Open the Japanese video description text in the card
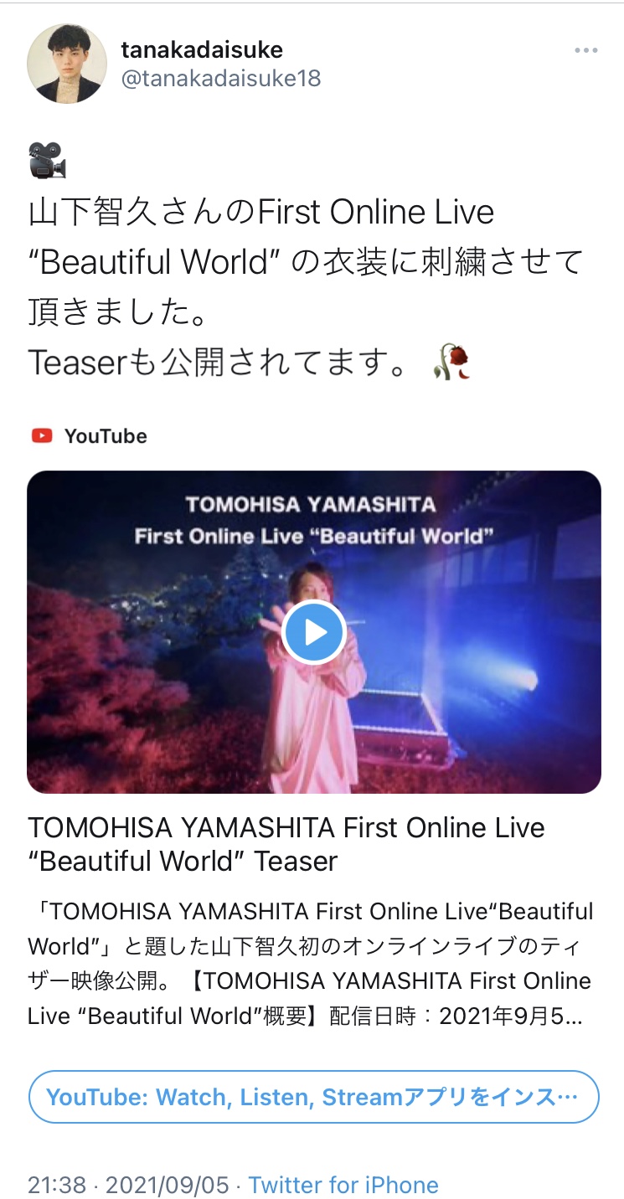624x1199 pixels. coord(310,964)
